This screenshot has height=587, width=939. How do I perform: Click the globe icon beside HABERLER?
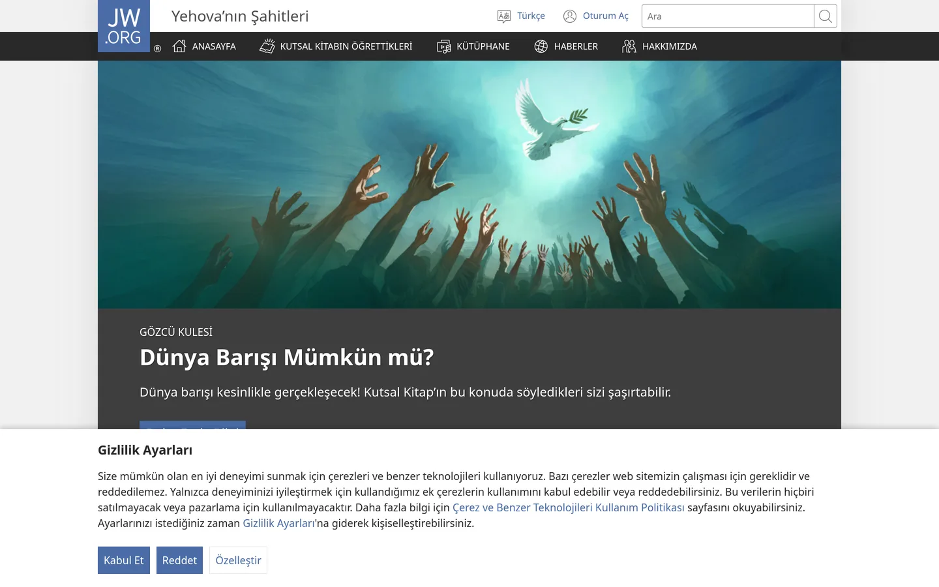[541, 46]
